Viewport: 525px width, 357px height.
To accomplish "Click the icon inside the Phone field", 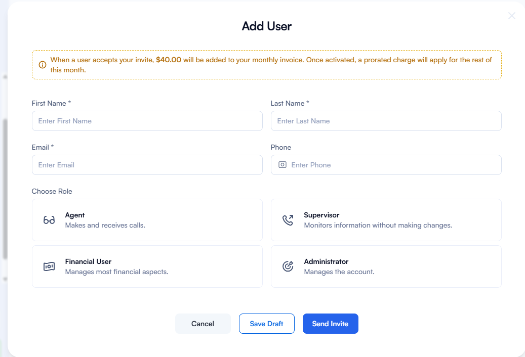I will [x=282, y=165].
